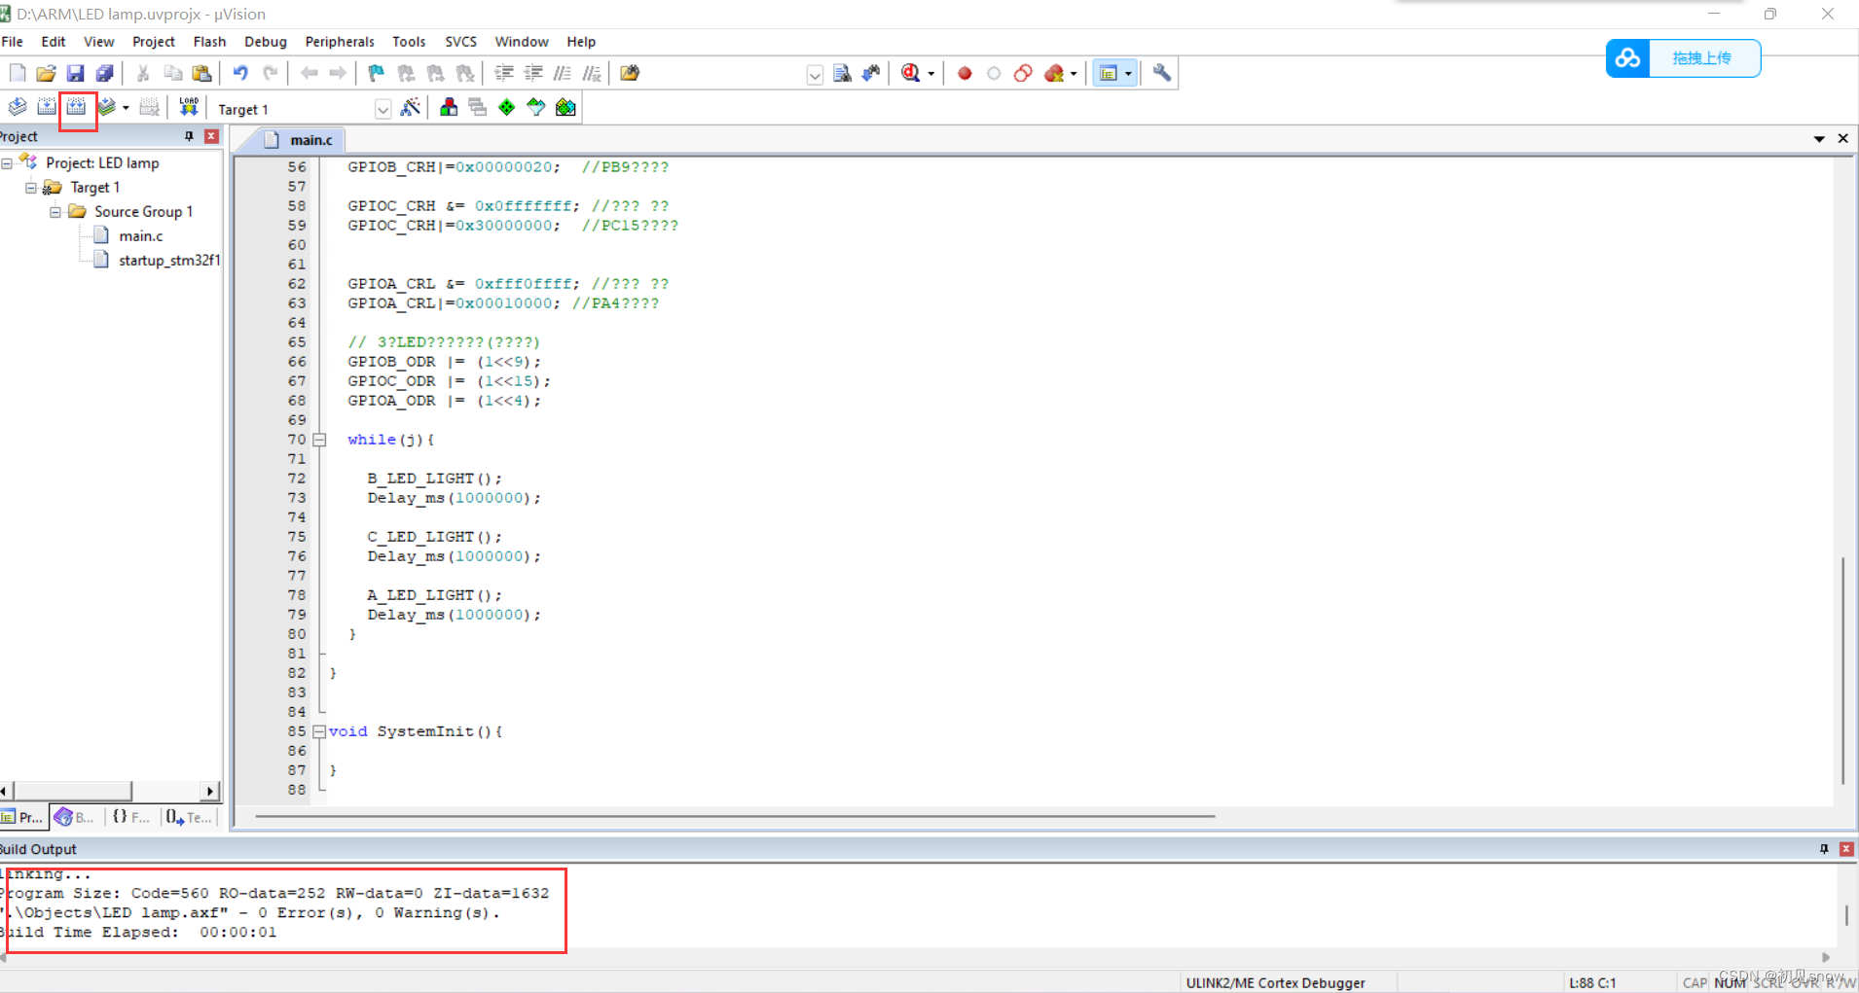This screenshot has width=1859, height=993.
Task: Open the Peripherals menu
Action: click(340, 42)
